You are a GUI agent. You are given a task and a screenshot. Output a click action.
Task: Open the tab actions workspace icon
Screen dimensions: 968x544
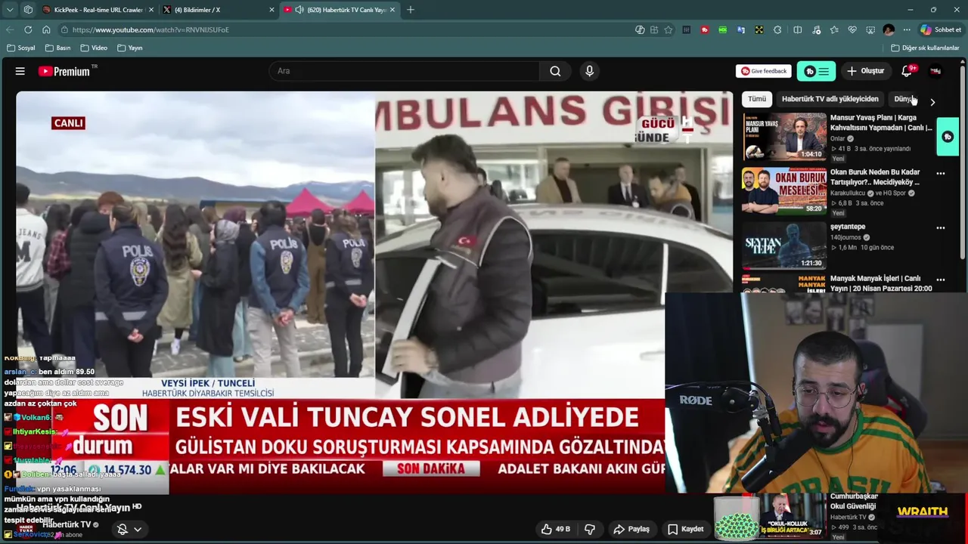(x=28, y=10)
